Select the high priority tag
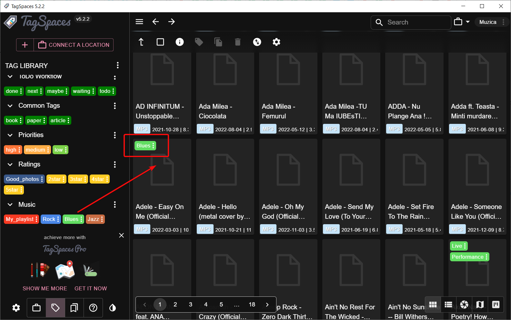 (x=13, y=150)
